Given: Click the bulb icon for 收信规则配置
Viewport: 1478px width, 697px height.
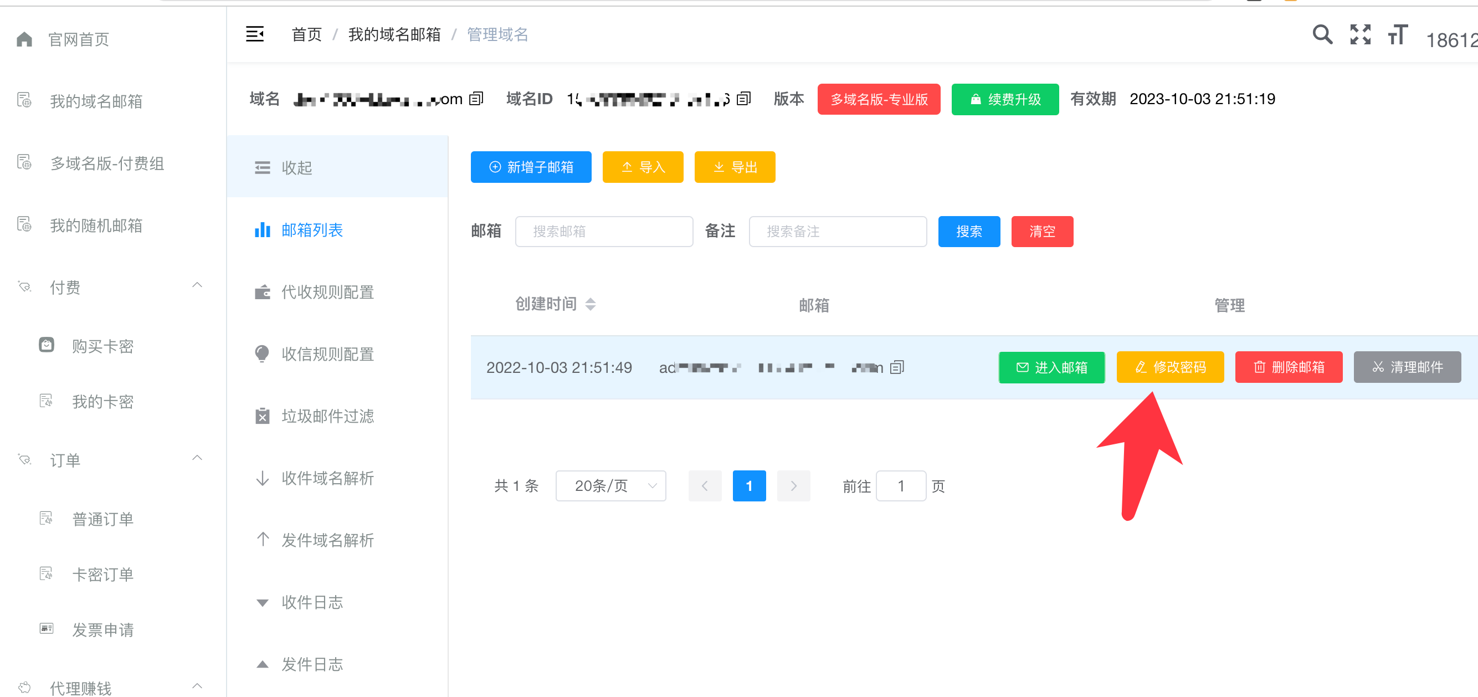Looking at the screenshot, I should (262, 354).
